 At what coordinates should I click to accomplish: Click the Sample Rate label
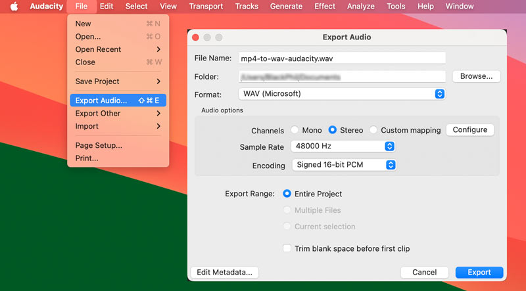pyautogui.click(x=262, y=147)
